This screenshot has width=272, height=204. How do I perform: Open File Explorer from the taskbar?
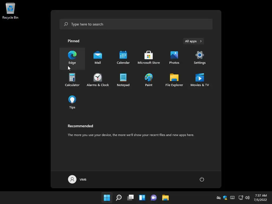coord(165,198)
